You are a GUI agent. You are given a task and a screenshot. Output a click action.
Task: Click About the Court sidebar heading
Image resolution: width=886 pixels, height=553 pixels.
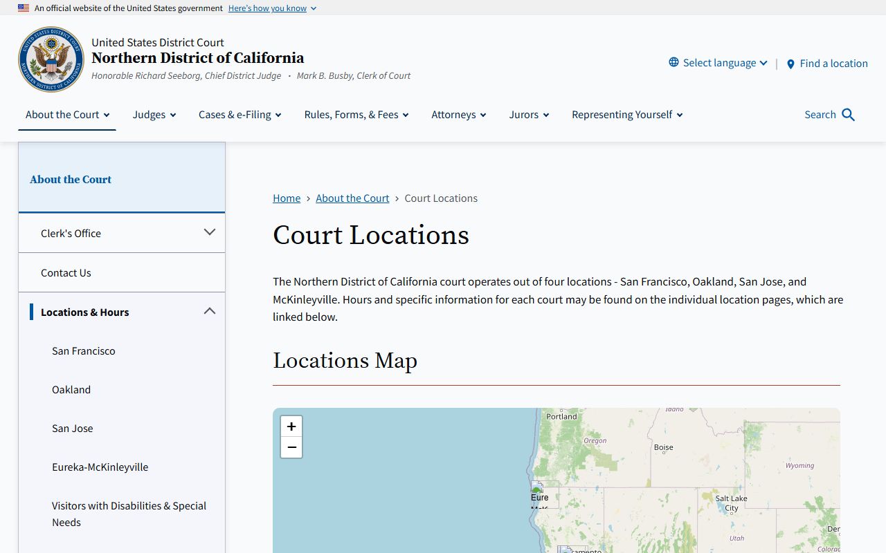point(71,180)
